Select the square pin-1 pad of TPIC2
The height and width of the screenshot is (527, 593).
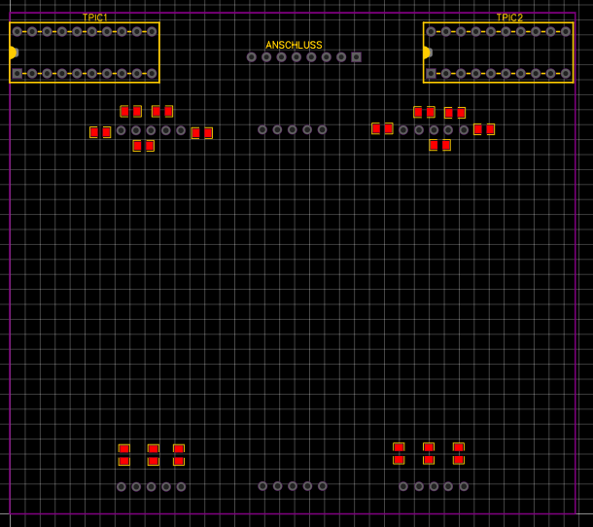[431, 73]
